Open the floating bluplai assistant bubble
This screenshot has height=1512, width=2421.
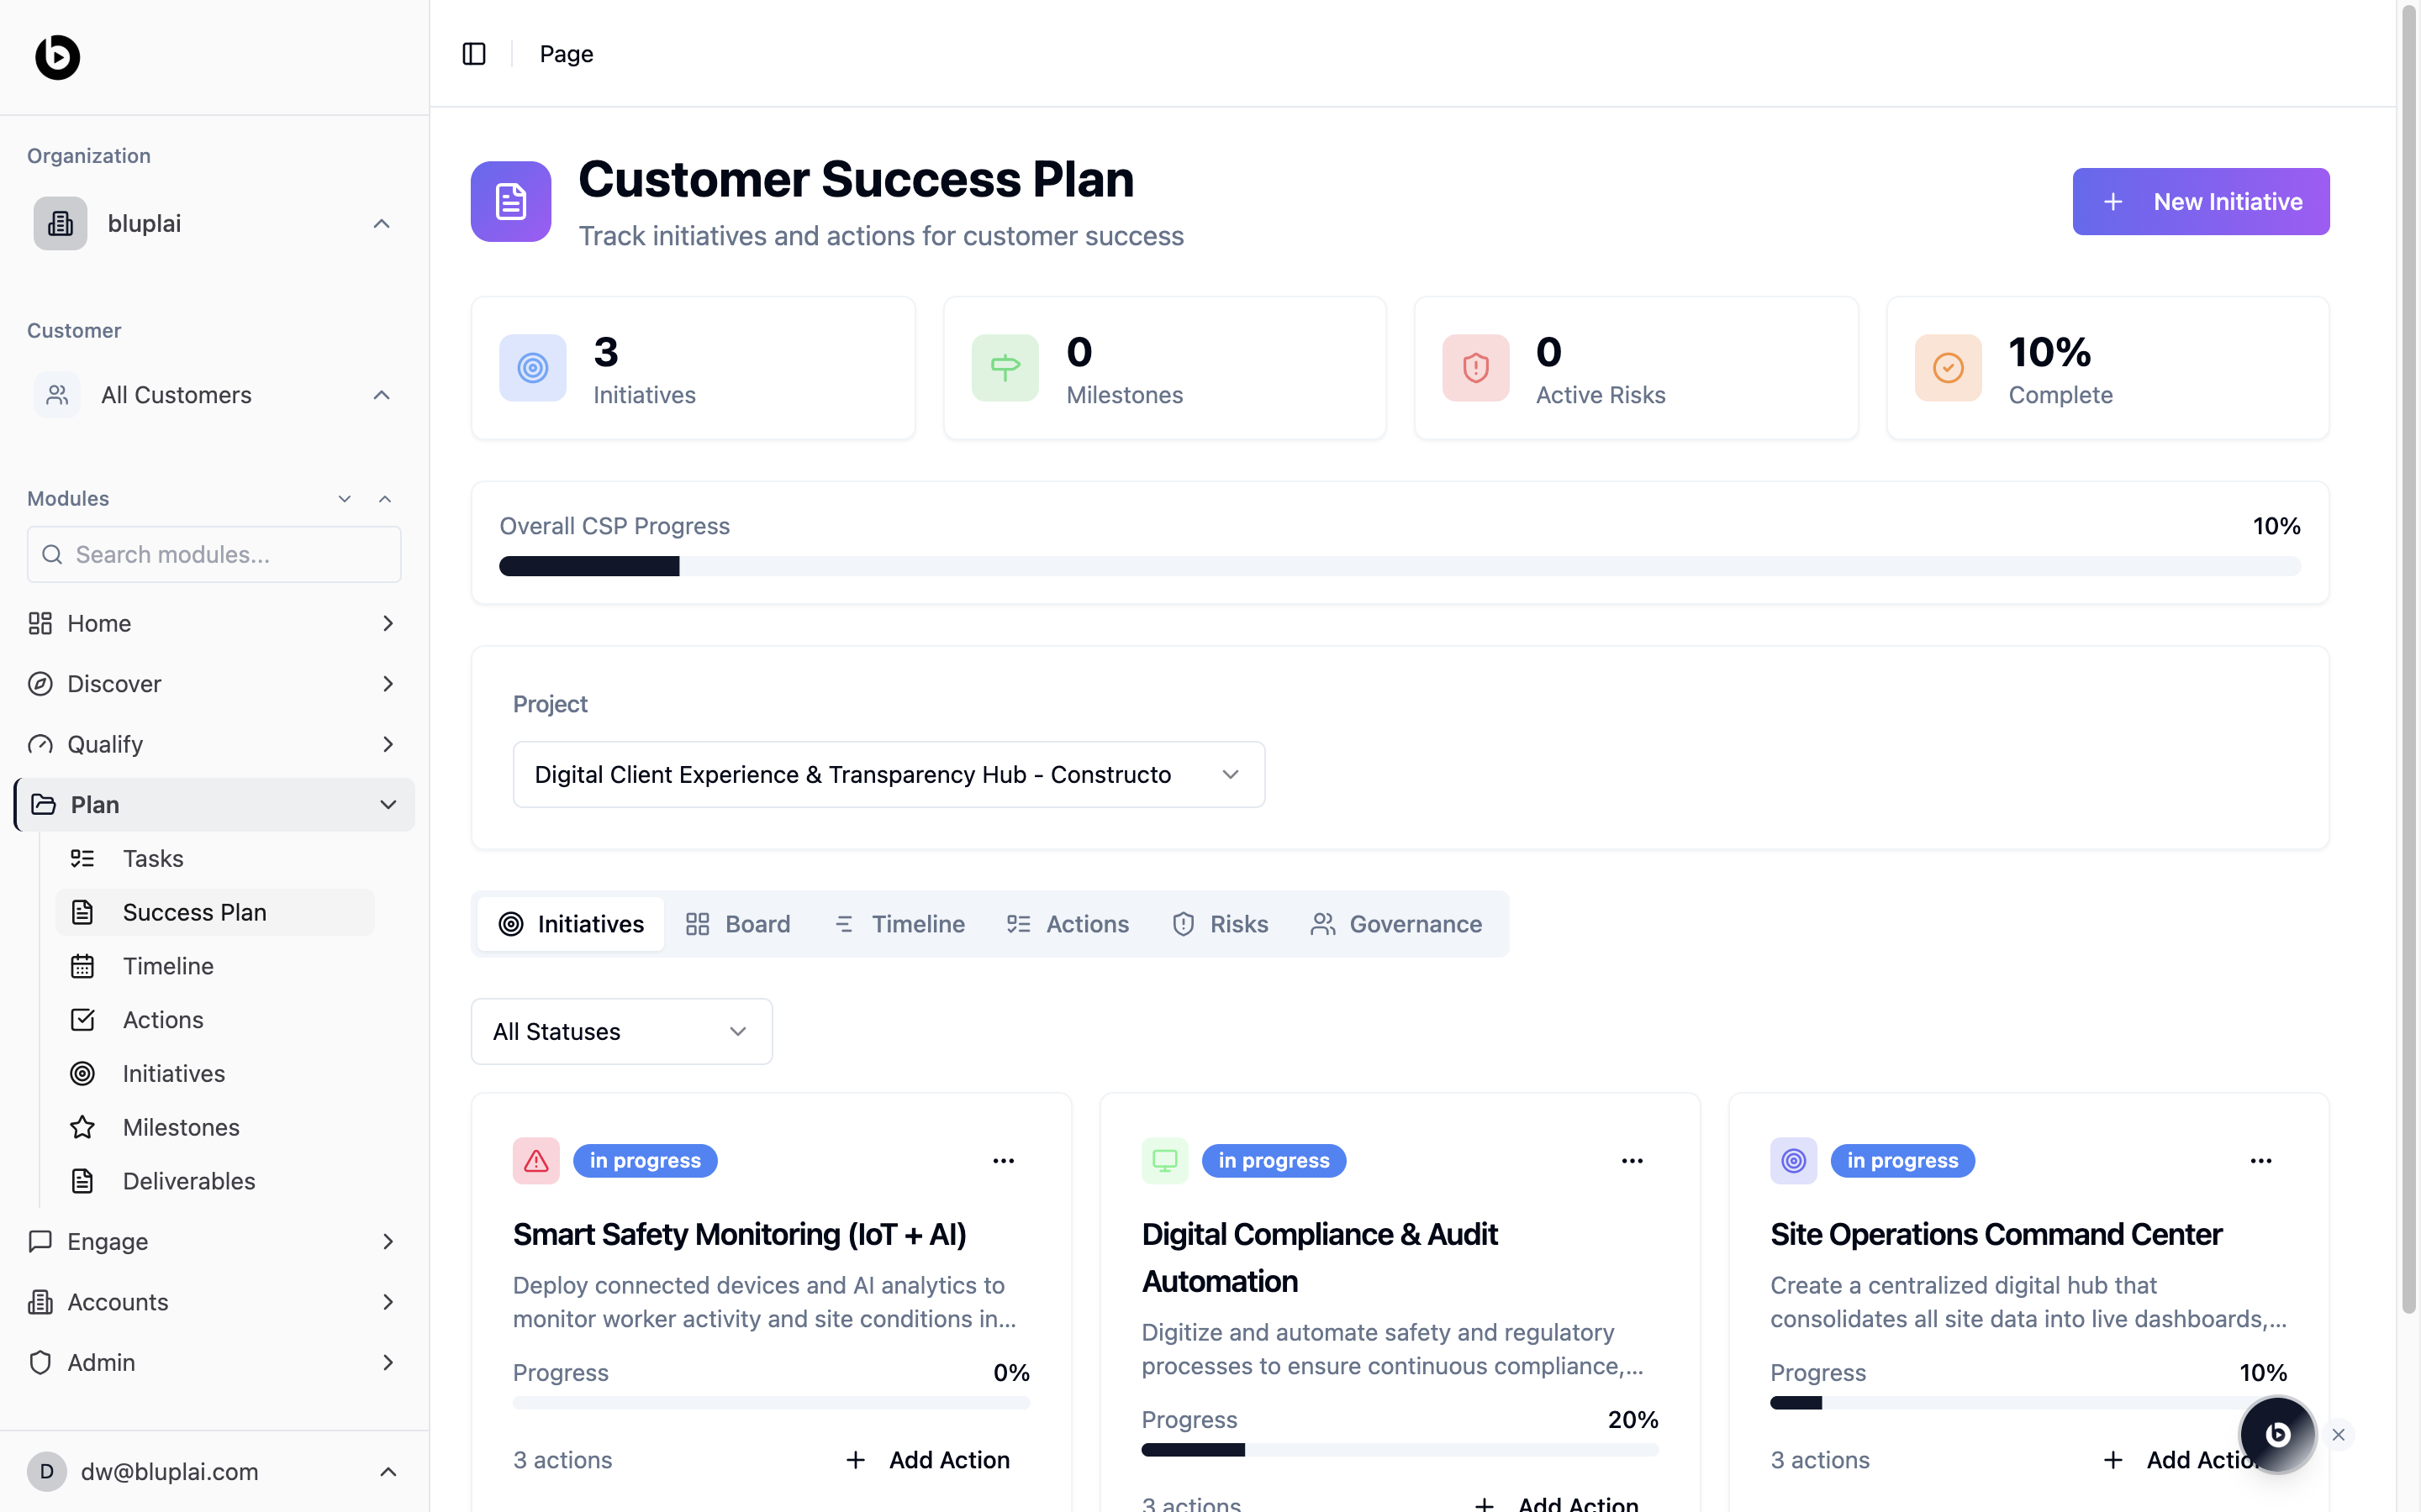pyautogui.click(x=2277, y=1434)
